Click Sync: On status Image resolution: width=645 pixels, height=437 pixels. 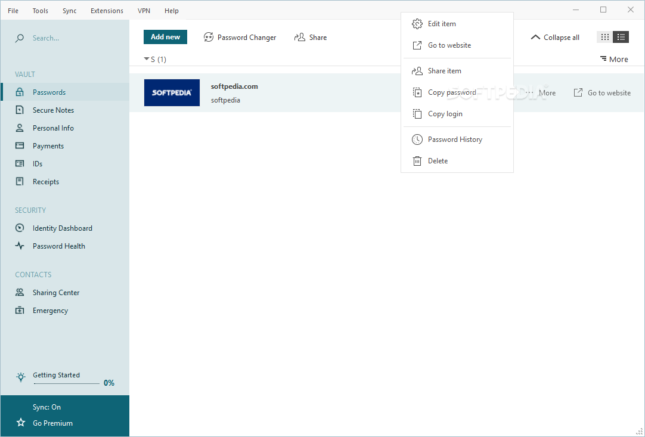click(x=47, y=407)
